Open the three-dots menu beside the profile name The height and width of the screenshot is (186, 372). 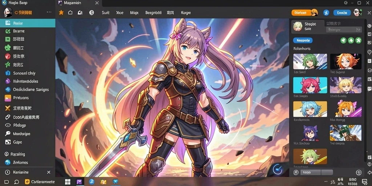[x=49, y=12]
